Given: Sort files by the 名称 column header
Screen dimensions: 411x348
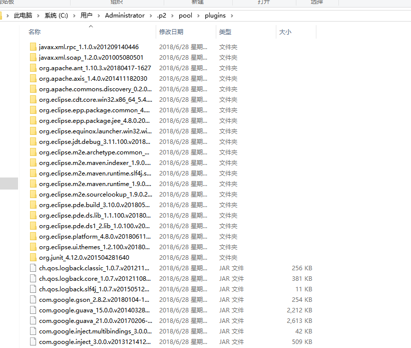Looking at the screenshot, I should point(35,32).
